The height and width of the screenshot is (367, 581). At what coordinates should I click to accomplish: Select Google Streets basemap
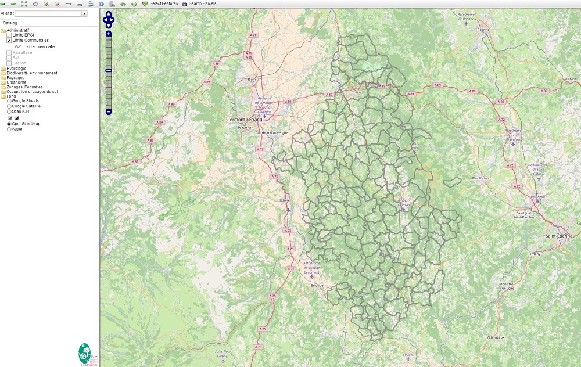(x=9, y=100)
